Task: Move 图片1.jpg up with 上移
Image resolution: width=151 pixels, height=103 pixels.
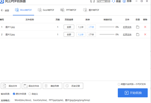Action: (81, 27)
